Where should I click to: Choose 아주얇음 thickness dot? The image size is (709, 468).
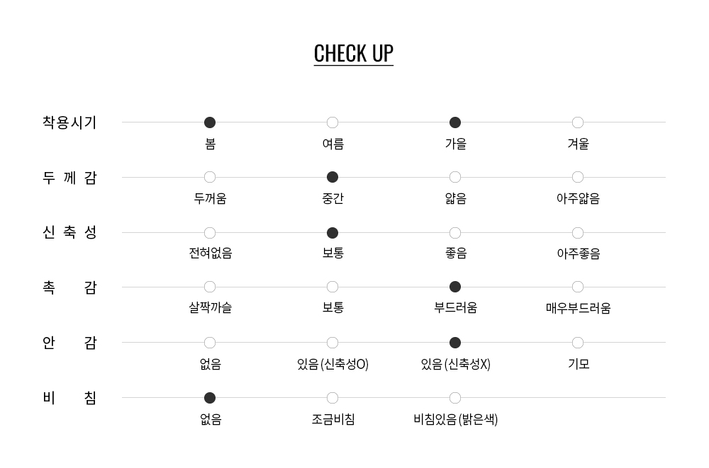coord(578,177)
